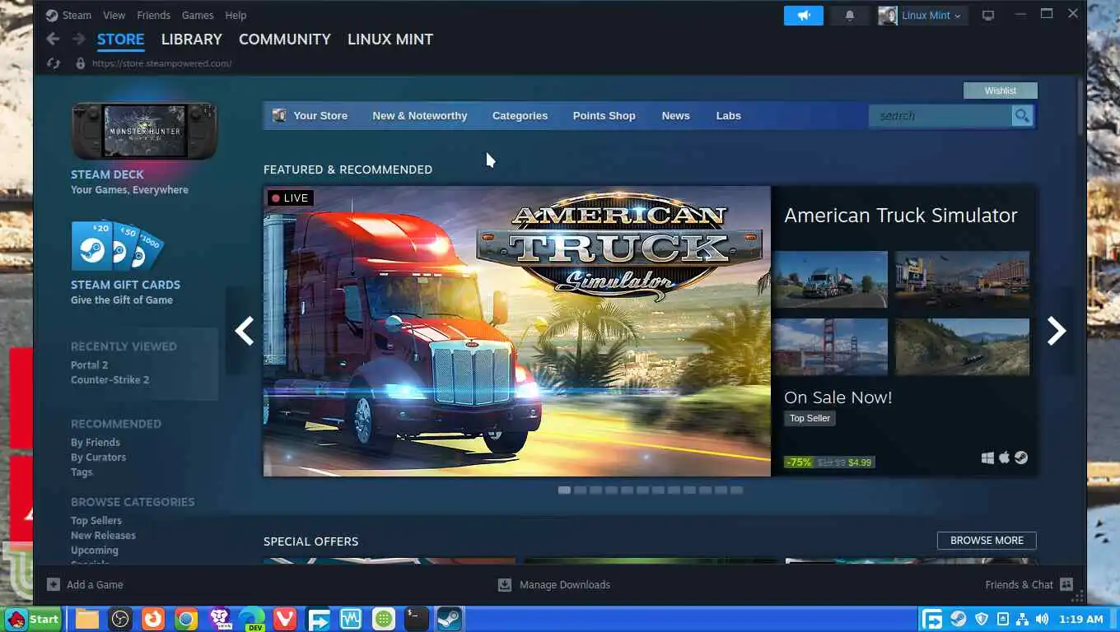Open the Help menu
The image size is (1120, 632).
[x=236, y=15]
